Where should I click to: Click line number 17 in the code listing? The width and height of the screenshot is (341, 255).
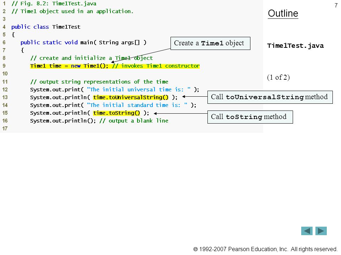5,129
